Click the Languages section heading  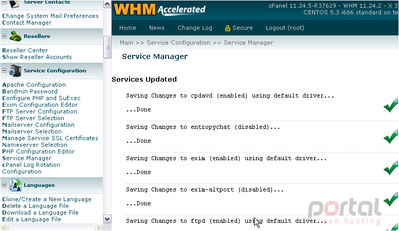click(39, 185)
